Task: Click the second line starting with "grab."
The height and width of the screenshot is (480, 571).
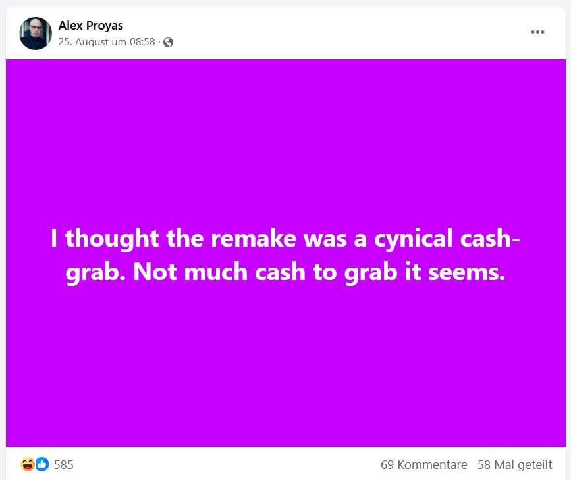Action: (x=285, y=272)
